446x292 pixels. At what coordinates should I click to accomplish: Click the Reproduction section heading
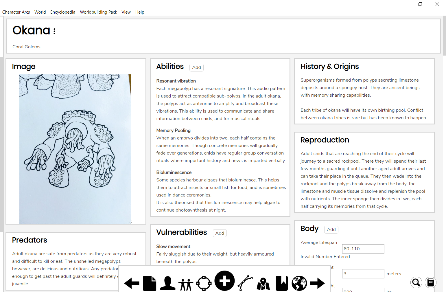tap(325, 140)
